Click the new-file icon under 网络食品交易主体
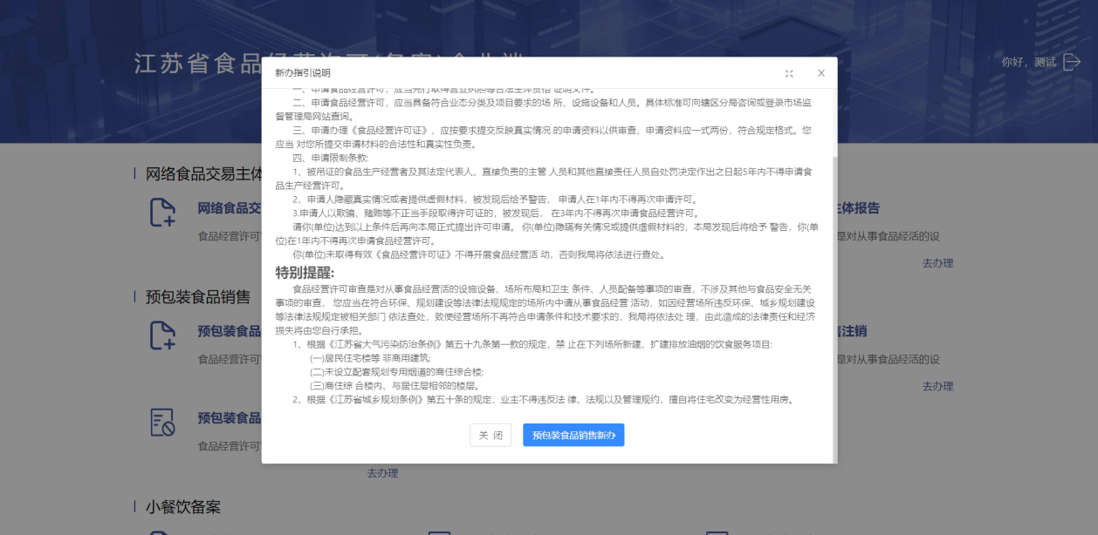Image resolution: width=1098 pixels, height=535 pixels. [162, 213]
